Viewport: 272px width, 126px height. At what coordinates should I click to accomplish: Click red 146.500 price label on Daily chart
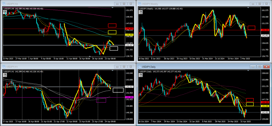tap(265, 102)
